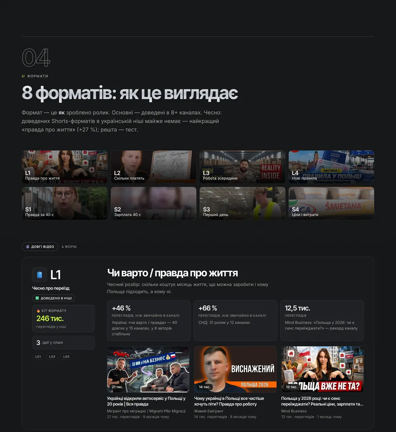
Task: Select the L03 tag
Action: [x=52, y=357]
